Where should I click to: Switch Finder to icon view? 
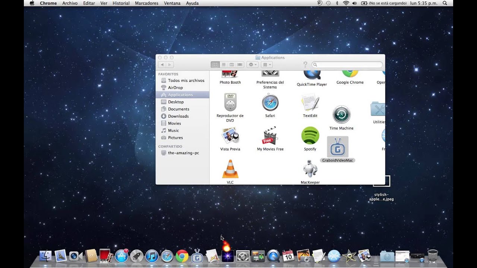(x=215, y=65)
